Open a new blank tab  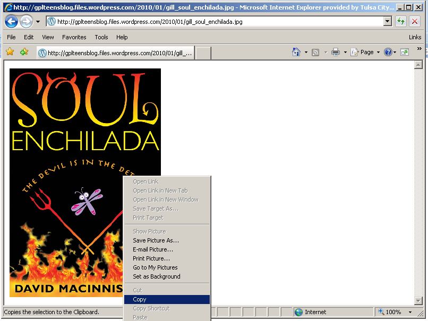tap(203, 53)
